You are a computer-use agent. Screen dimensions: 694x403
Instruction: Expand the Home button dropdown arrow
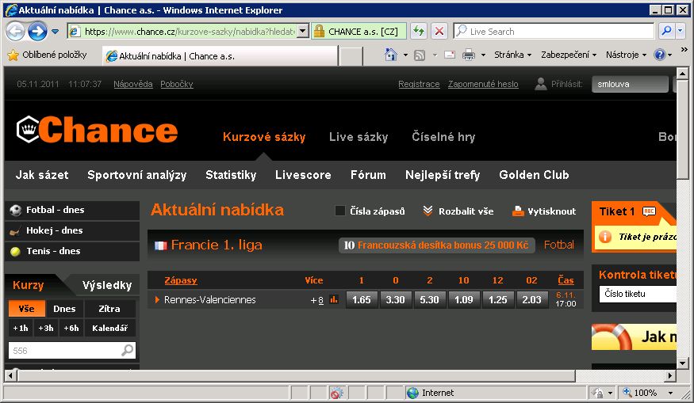pyautogui.click(x=405, y=55)
